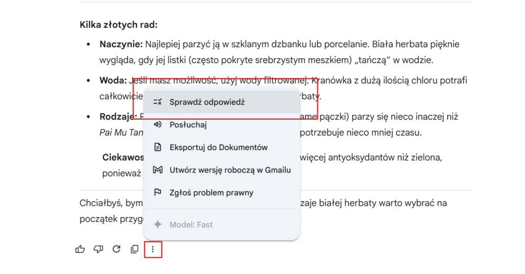Select Sprawdź odpowiedź from the menu
Screen dimensions: 525x274
[x=207, y=102]
